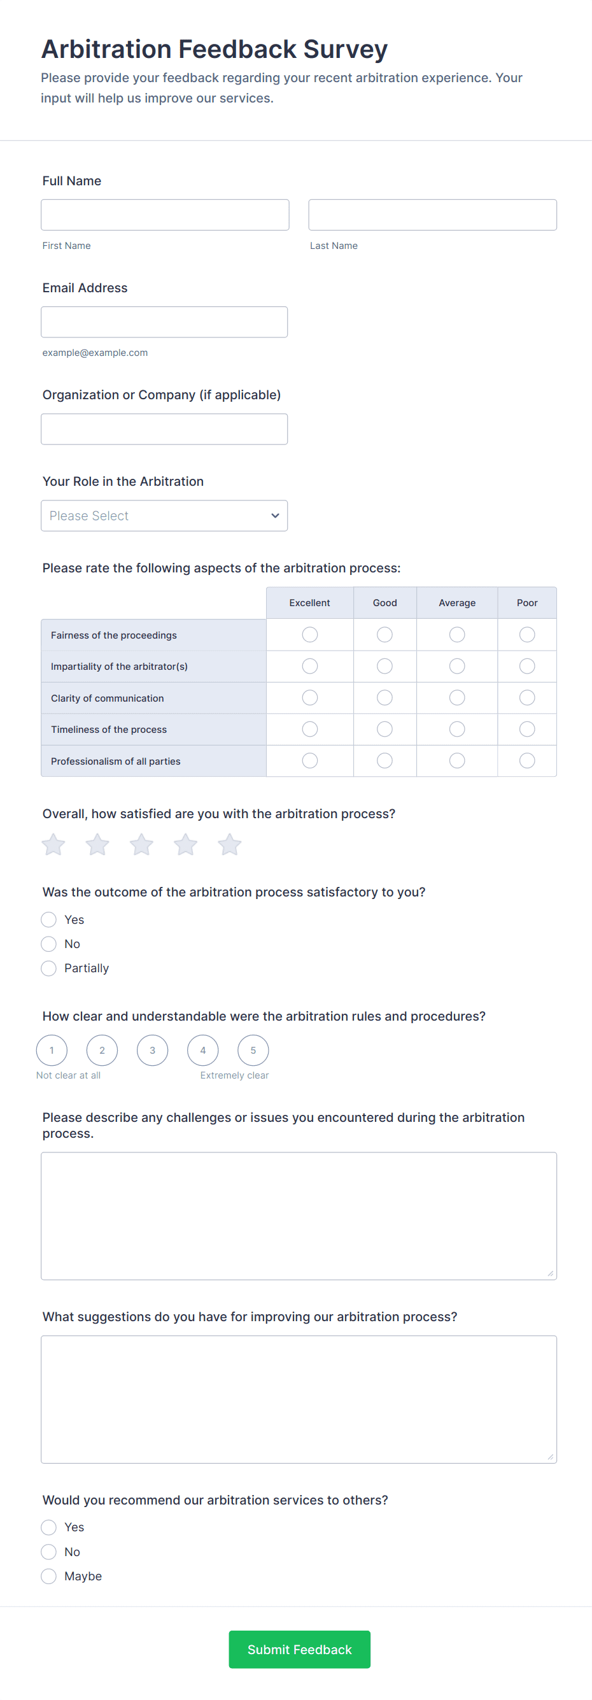Select the second satisfaction star

point(97,845)
